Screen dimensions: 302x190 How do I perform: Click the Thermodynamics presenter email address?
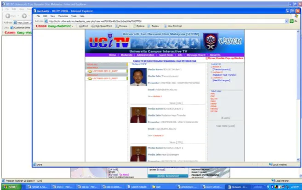pyautogui.click(x=166, y=90)
